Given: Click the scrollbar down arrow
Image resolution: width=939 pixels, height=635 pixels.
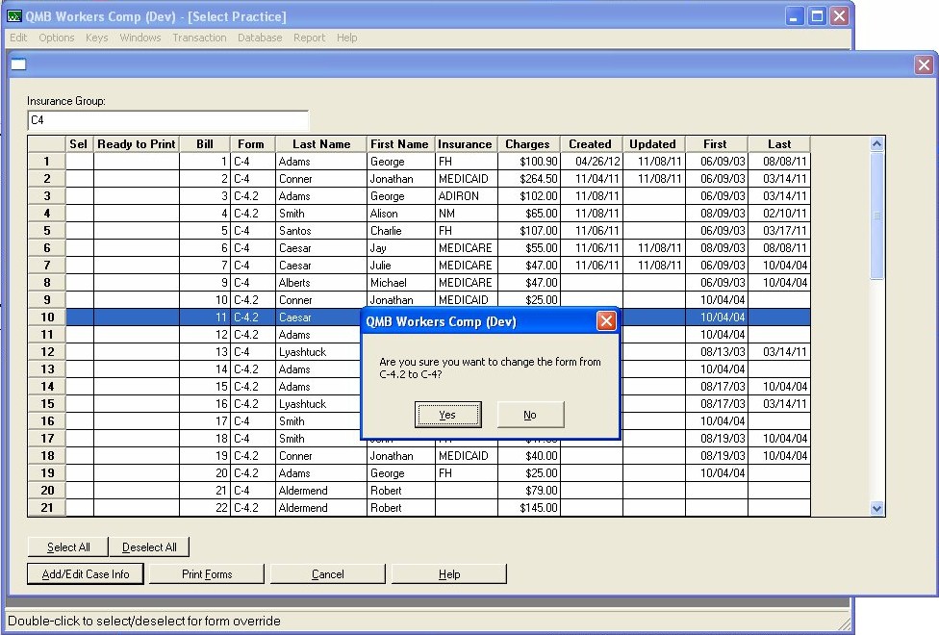Looking at the screenshot, I should coord(876,508).
